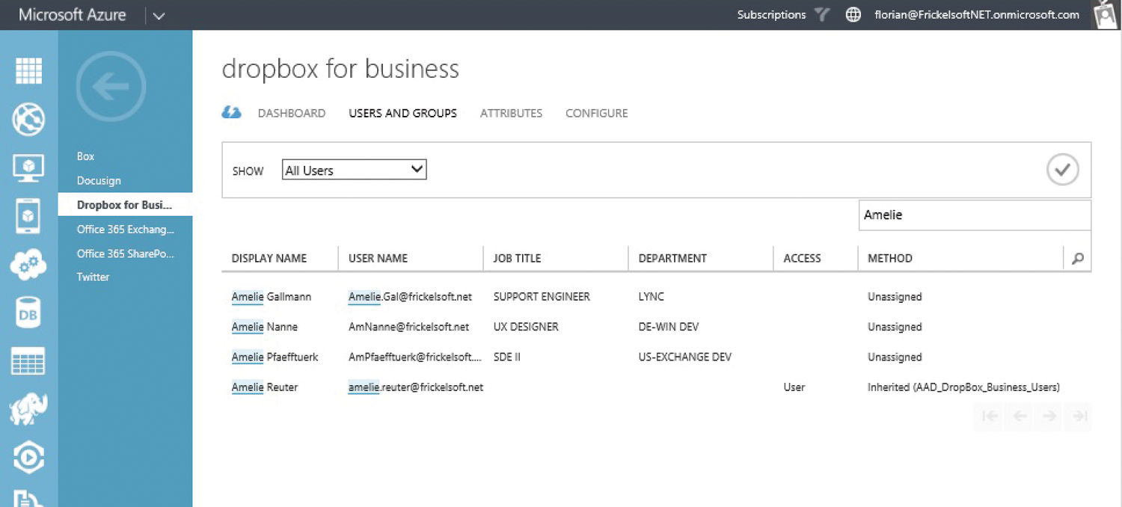Click the US-EXCHANGE DEV department cell
Viewport: 1122px width, 507px height.
click(684, 357)
